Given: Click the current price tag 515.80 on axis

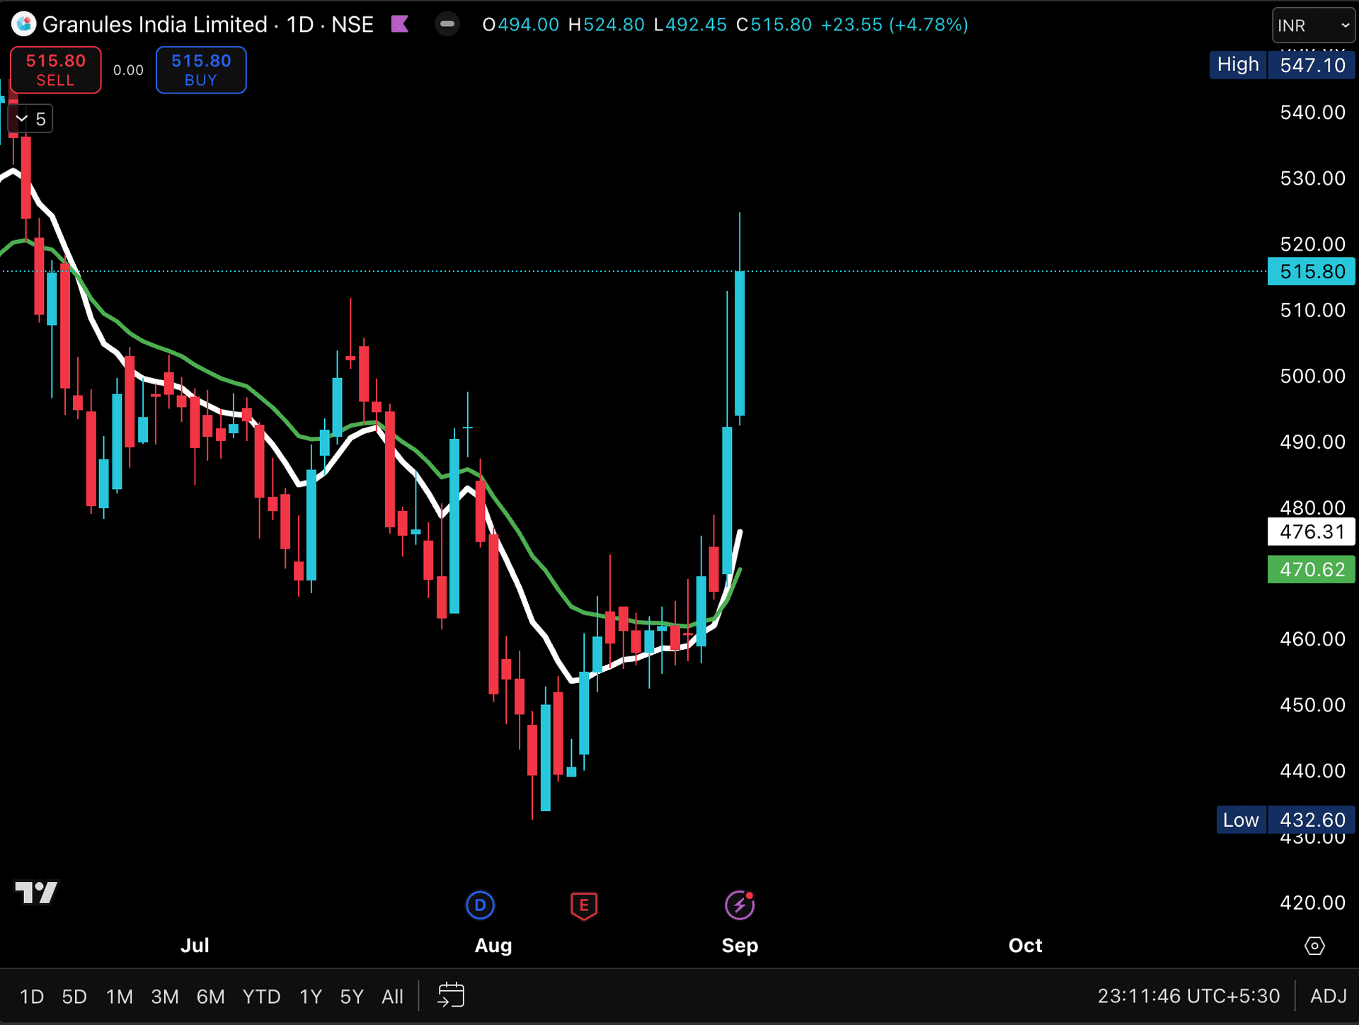Looking at the screenshot, I should point(1312,271).
